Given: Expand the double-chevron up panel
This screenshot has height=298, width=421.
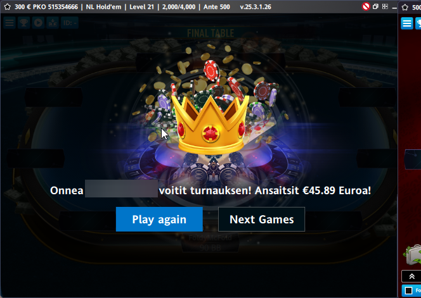Looking at the screenshot, I should tap(411, 276).
